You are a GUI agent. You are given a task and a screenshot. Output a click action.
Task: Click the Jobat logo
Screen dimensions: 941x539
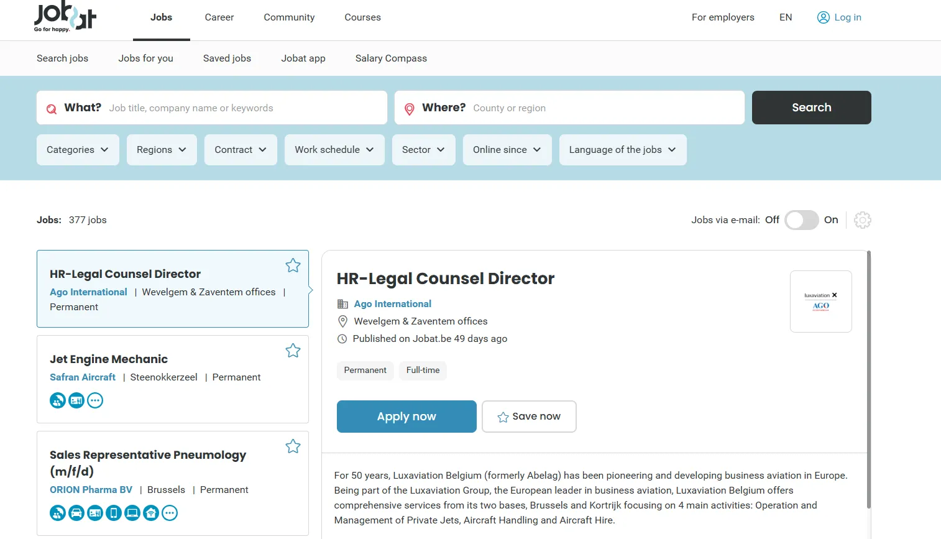[65, 17]
